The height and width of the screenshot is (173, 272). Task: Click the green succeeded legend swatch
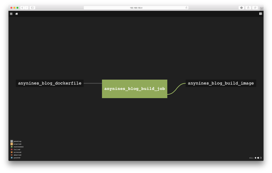point(12,147)
